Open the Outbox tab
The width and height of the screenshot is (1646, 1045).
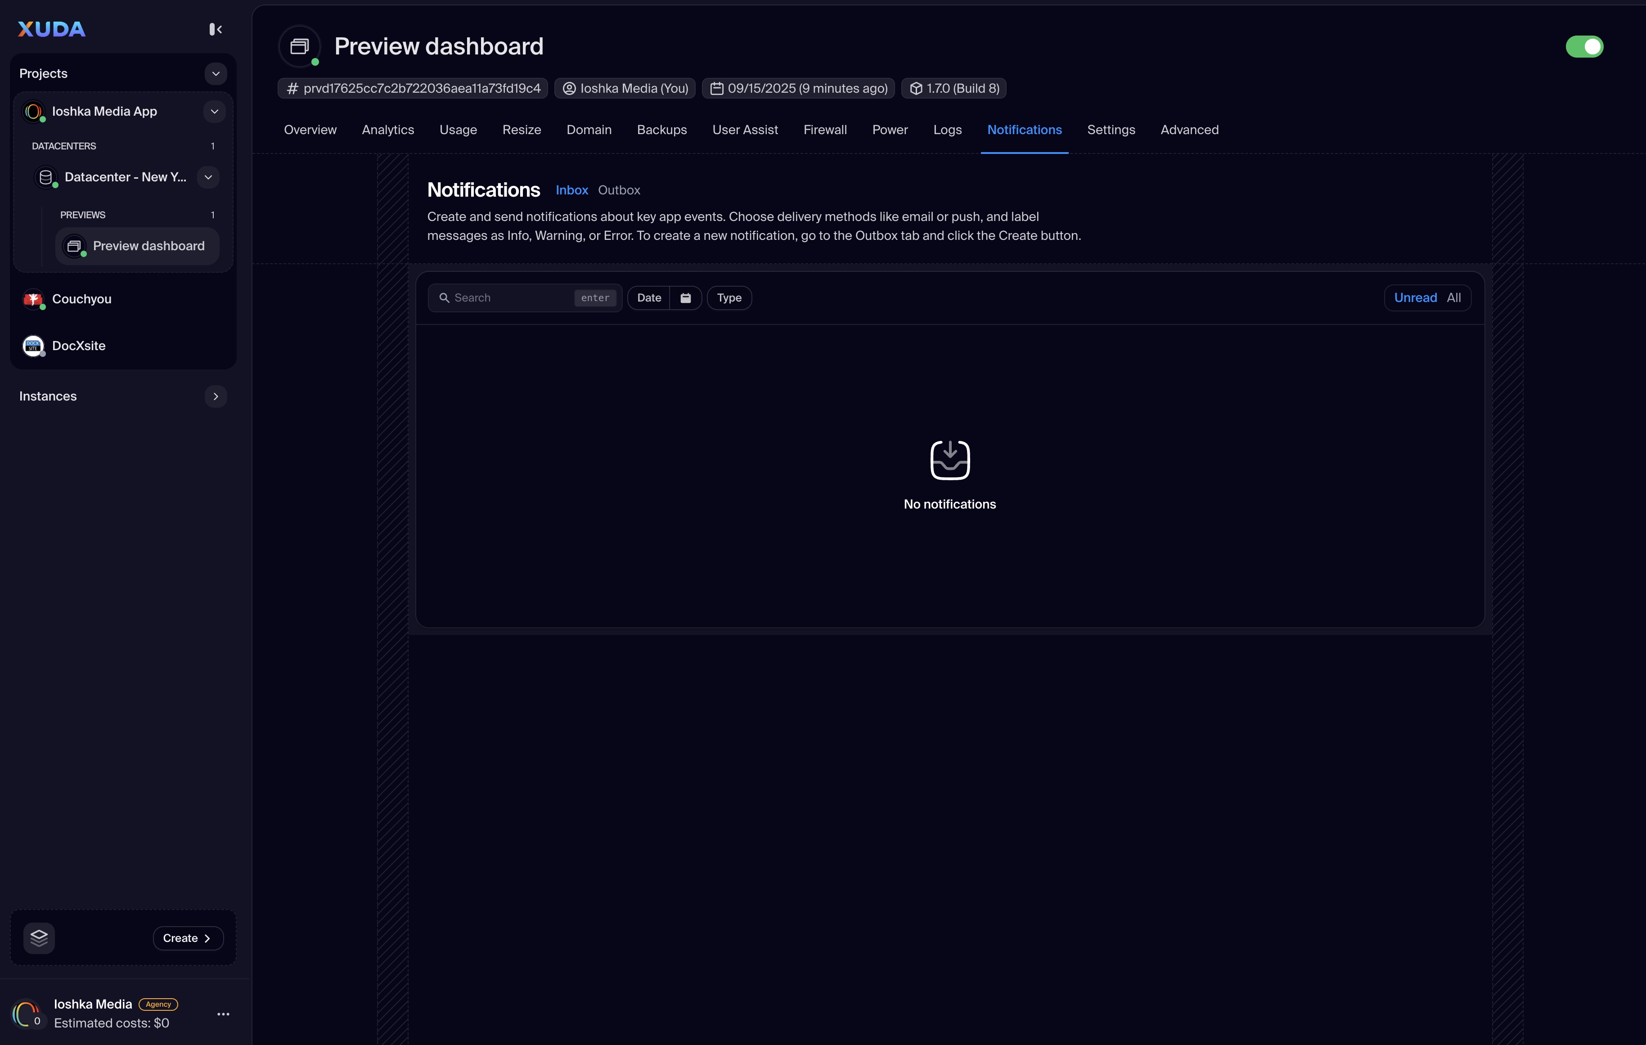point(619,191)
